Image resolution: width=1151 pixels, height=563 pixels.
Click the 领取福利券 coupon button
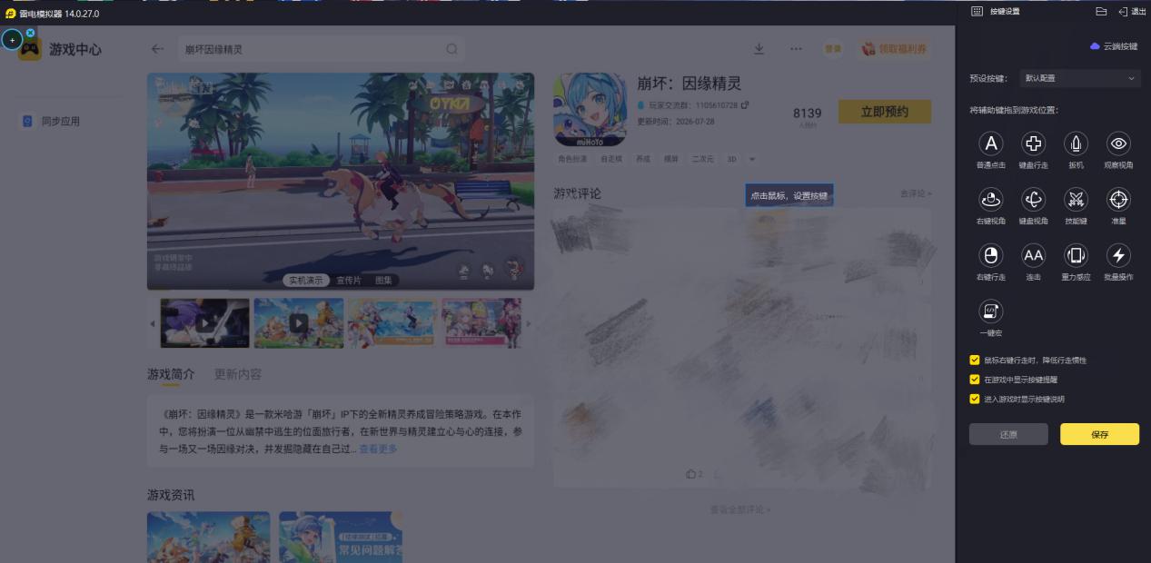[895, 49]
